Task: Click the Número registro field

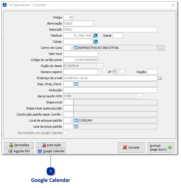Action: click(81, 72)
